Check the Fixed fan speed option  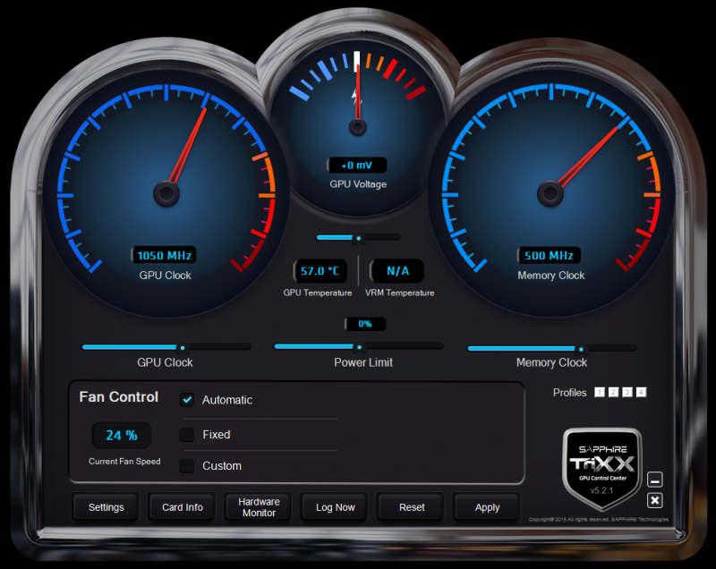(x=187, y=435)
